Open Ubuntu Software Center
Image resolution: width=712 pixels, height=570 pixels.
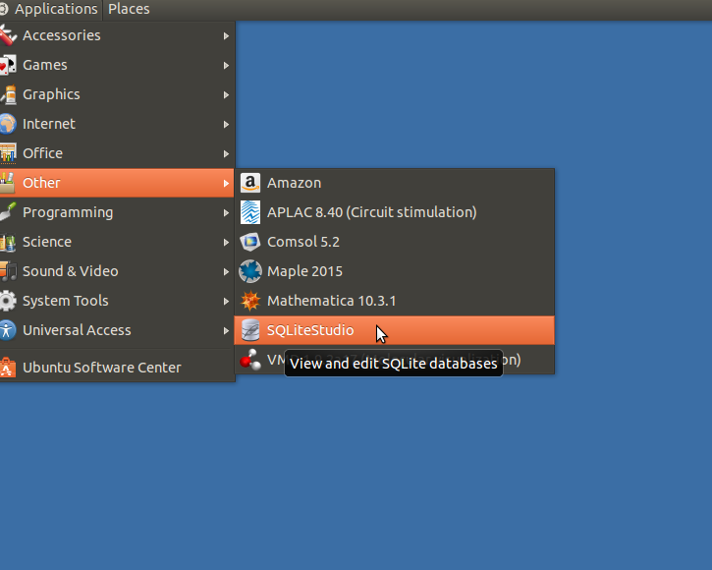click(x=117, y=368)
